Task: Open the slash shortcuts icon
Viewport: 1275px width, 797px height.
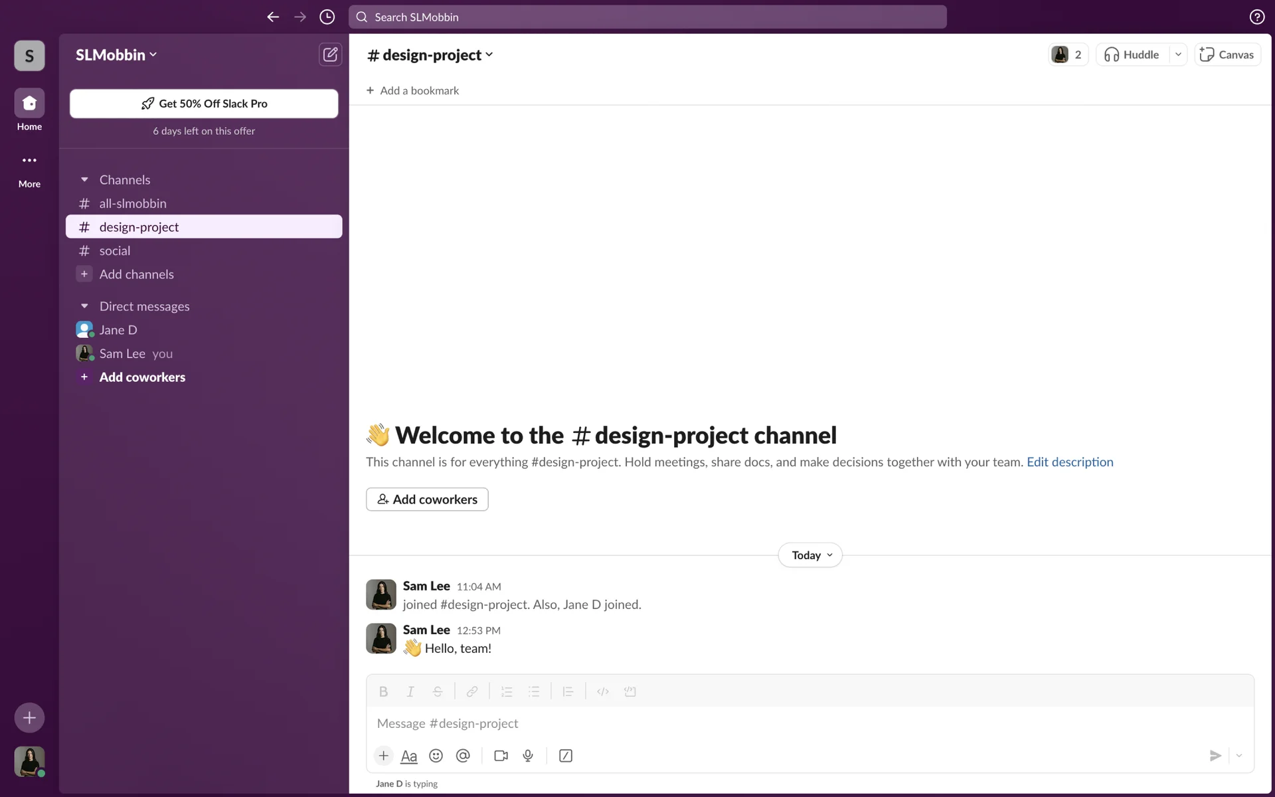Action: tap(566, 756)
